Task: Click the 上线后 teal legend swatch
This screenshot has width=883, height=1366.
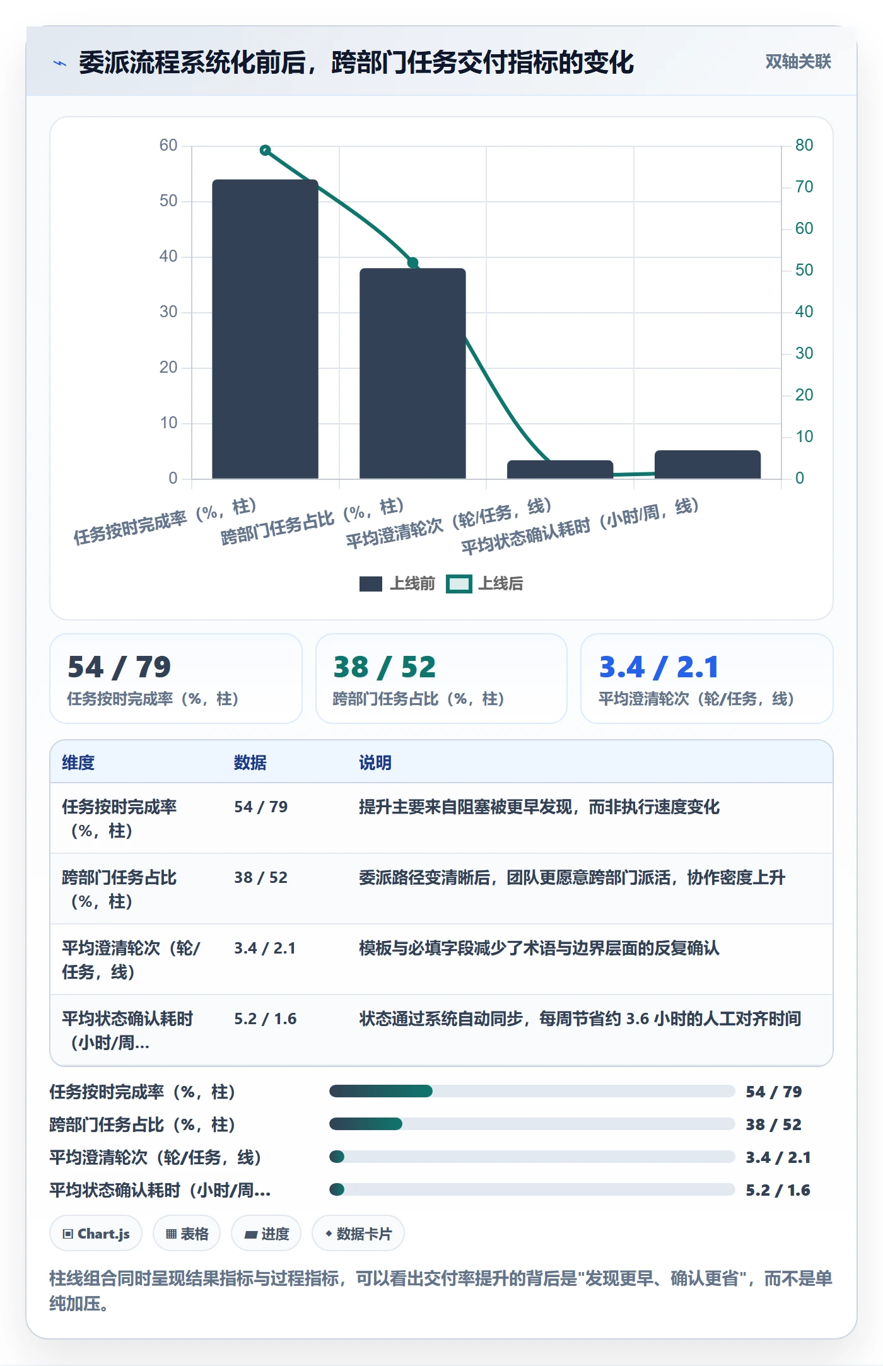Action: coord(459,584)
